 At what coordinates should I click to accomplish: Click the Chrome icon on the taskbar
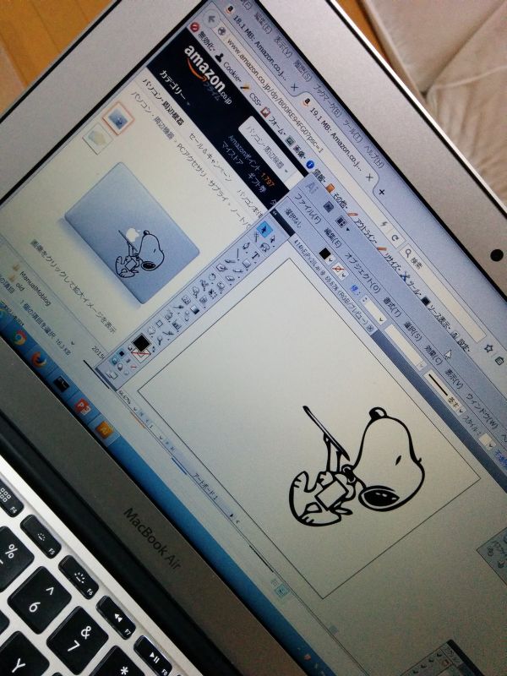coord(19,338)
